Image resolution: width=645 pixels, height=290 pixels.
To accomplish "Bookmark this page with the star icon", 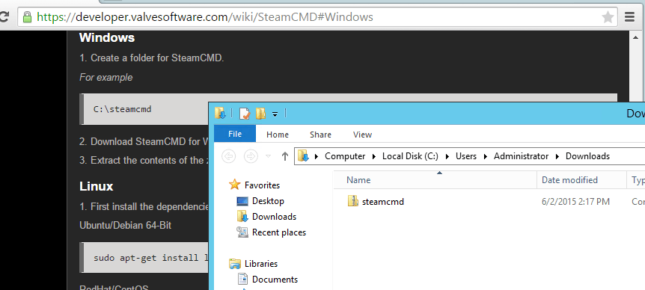I will [608, 17].
